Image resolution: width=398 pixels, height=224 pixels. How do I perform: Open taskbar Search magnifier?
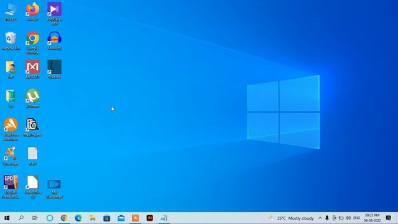(21, 218)
